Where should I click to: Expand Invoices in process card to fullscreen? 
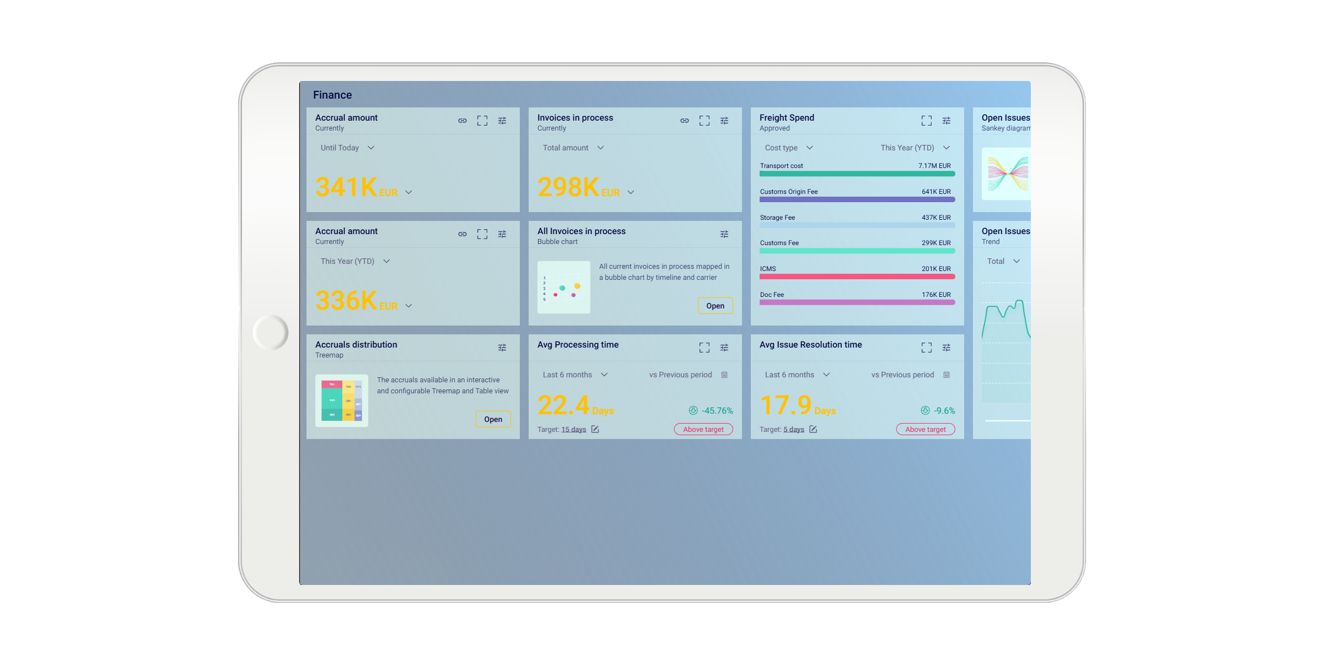(x=704, y=121)
